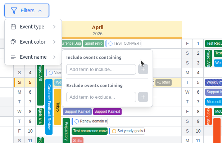The width and height of the screenshot is (222, 143).
Task: Click the calendar icon beside Event type
Action: pyautogui.click(x=13, y=27)
